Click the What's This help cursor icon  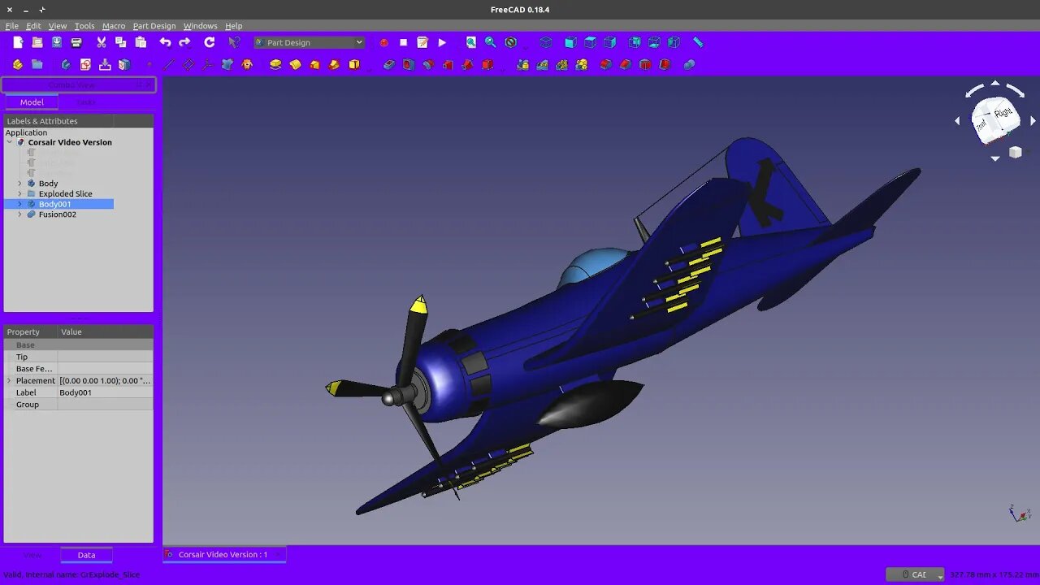click(235, 42)
